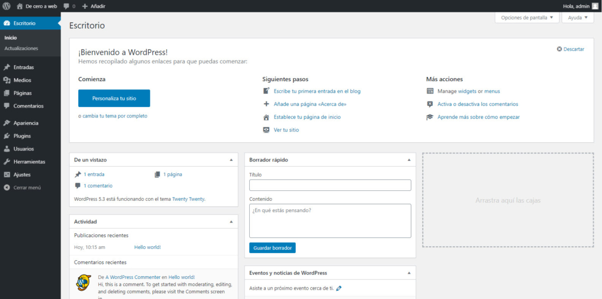Click the graduation cap icon beside Aprende más

point(430,117)
